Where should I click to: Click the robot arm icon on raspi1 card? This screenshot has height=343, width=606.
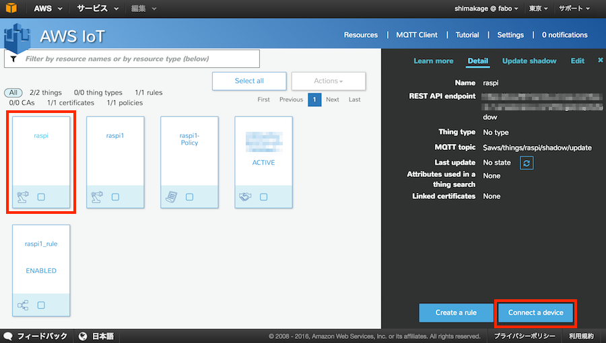[97, 197]
